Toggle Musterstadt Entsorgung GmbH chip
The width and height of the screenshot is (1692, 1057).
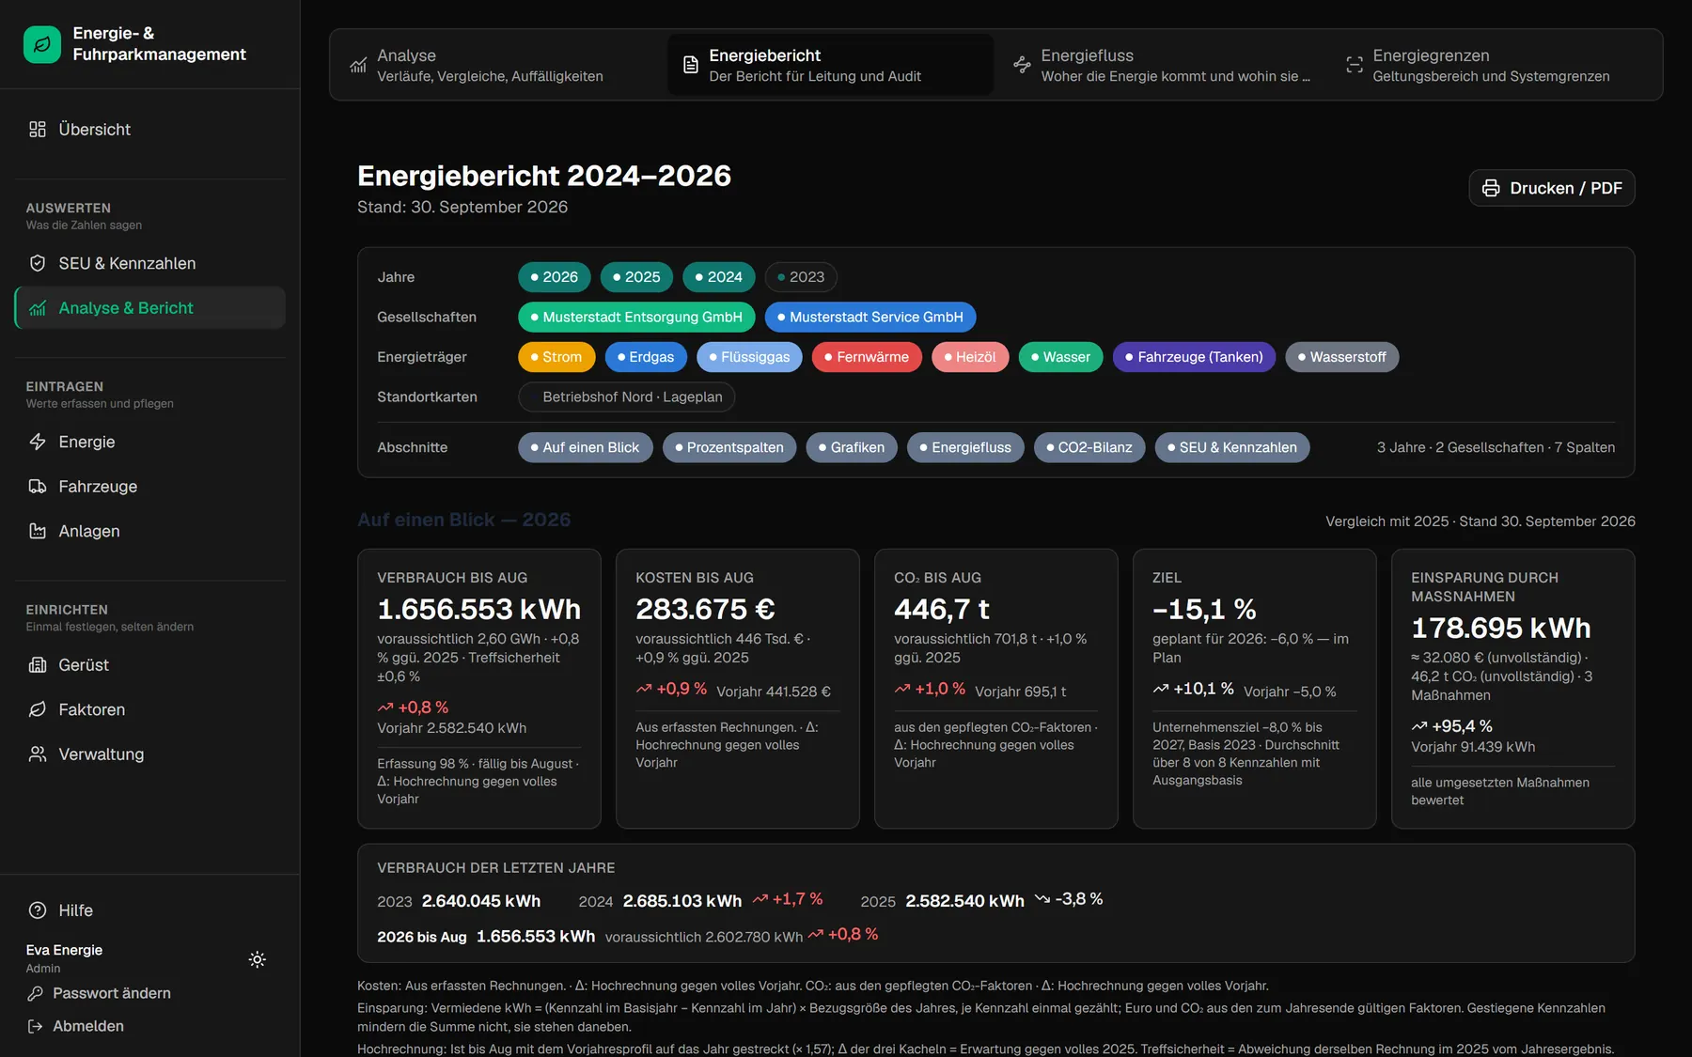pos(636,318)
